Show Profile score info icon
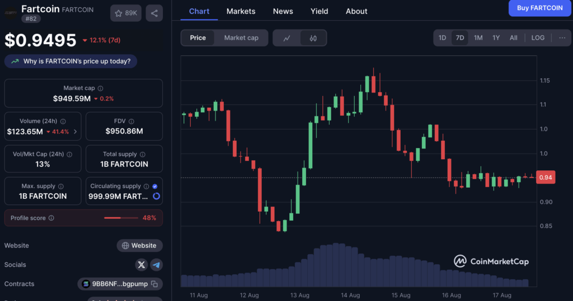 (51, 218)
